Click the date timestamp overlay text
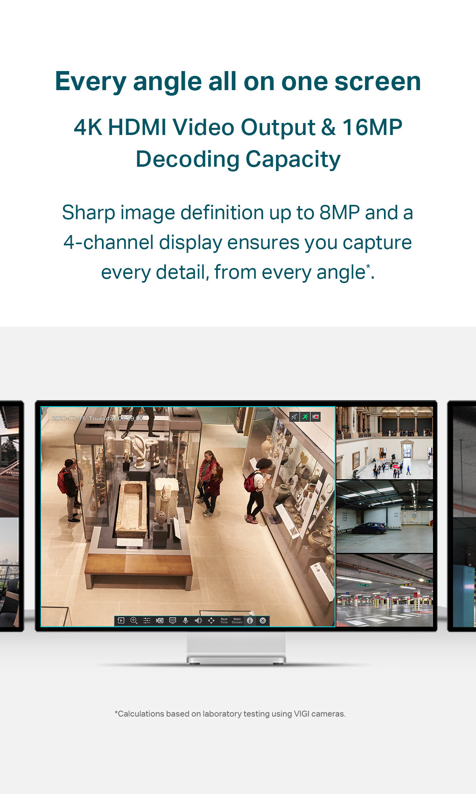 coord(97,418)
